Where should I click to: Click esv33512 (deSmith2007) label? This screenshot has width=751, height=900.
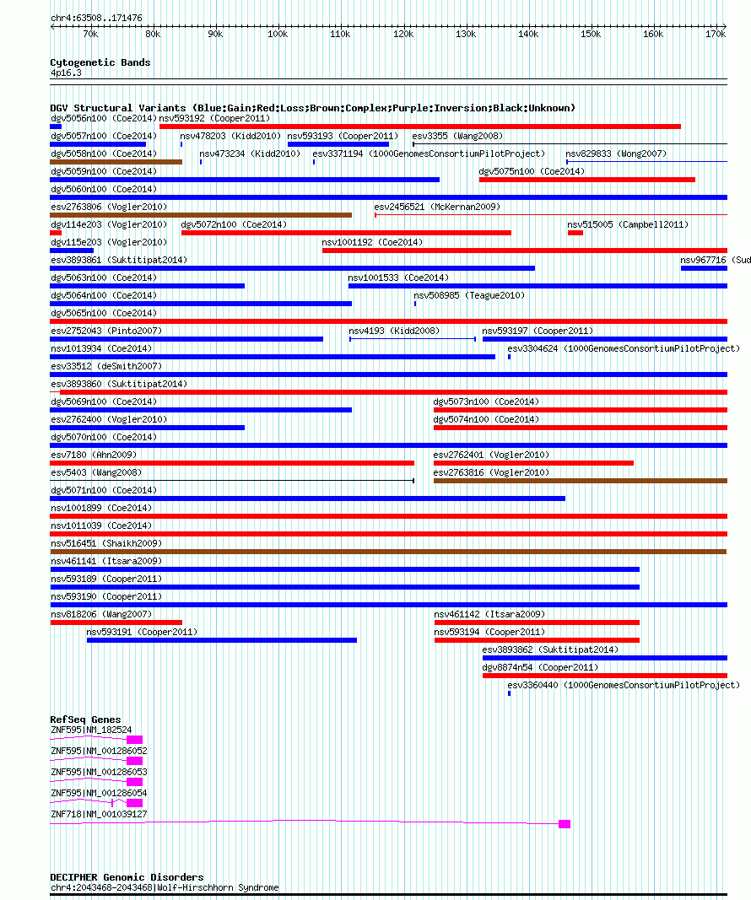click(x=106, y=368)
